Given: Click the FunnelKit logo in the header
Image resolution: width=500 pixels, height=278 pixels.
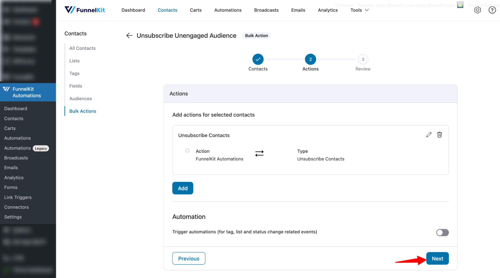Looking at the screenshot, I should [x=85, y=10].
